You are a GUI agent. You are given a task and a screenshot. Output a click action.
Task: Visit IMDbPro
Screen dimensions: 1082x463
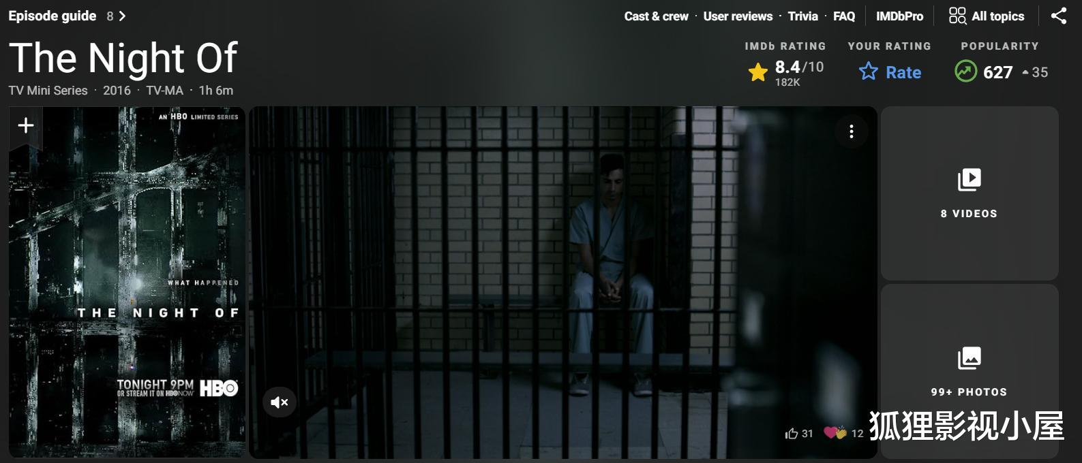(899, 16)
